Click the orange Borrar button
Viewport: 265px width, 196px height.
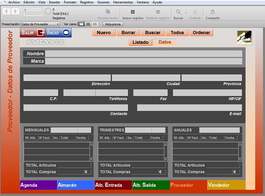[128, 33]
